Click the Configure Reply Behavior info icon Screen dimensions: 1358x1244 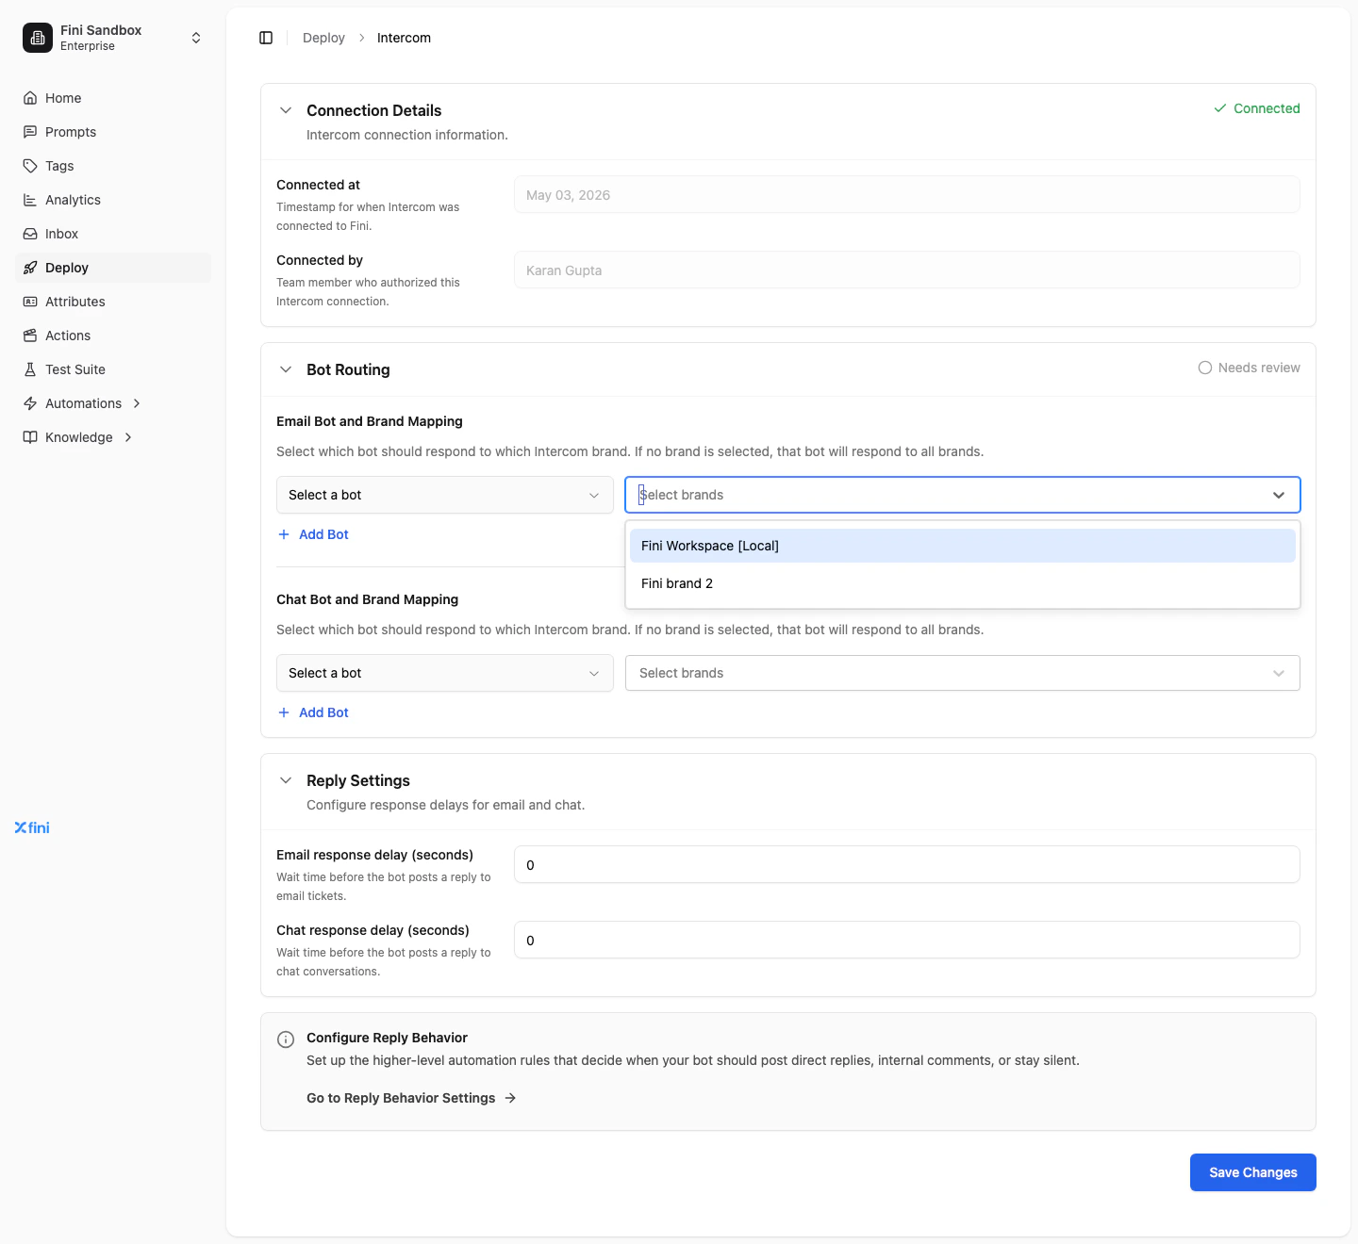tap(286, 1039)
